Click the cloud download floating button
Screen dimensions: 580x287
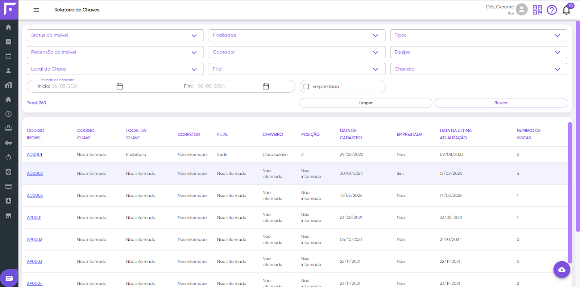(562, 270)
